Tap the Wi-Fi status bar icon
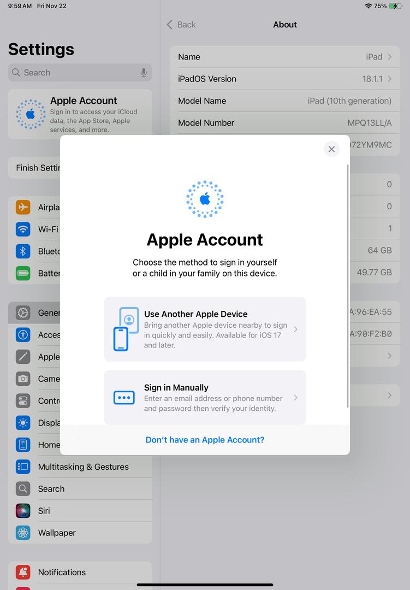This screenshot has height=590, width=410. click(x=369, y=6)
